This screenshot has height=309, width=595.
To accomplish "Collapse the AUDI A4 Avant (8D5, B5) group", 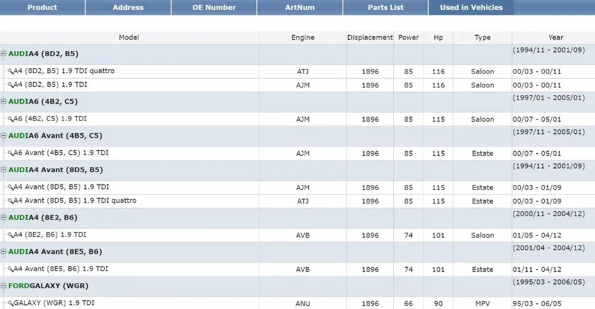I will pos(4,170).
